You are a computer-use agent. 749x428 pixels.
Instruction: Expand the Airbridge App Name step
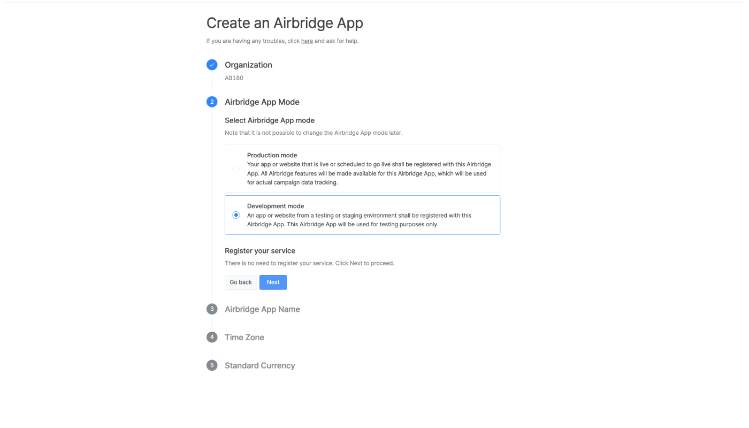pyautogui.click(x=262, y=309)
